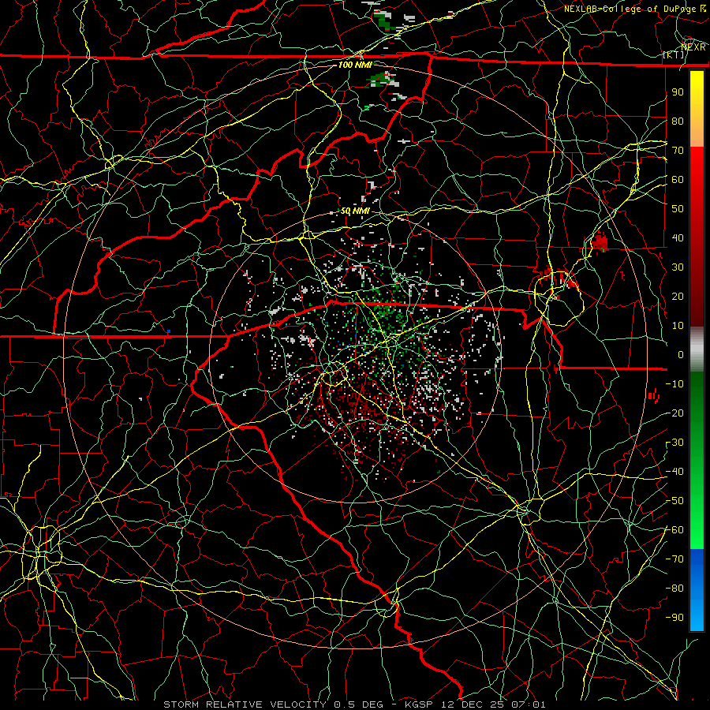
Task: Click the 80 value on the velocity scale
Action: click(x=678, y=121)
